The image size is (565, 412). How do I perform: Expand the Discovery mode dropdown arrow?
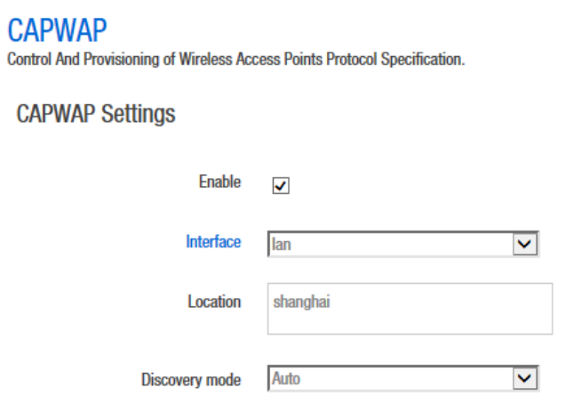click(527, 379)
